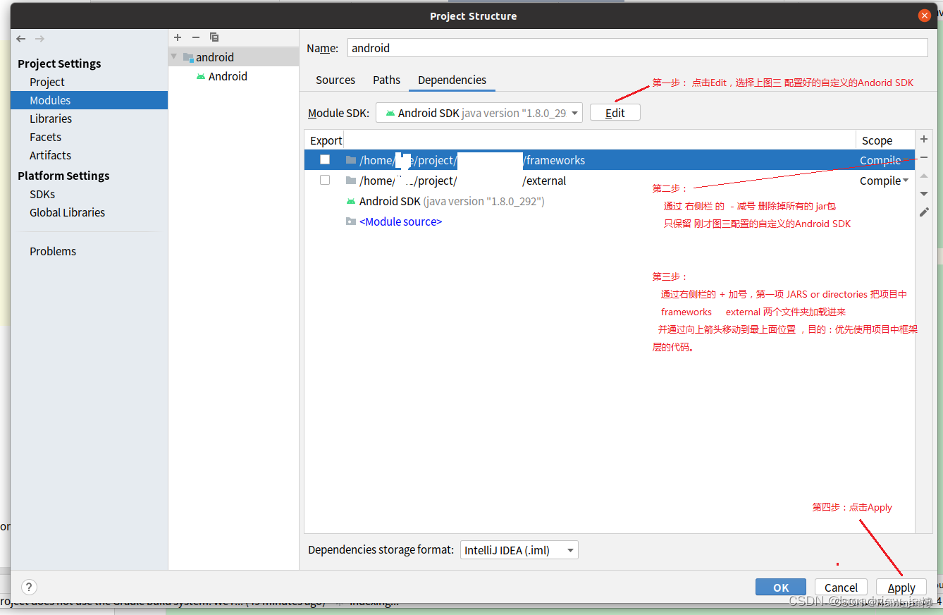Click the OK button
Viewport: 943px width, 615px height.
pyautogui.click(x=781, y=587)
